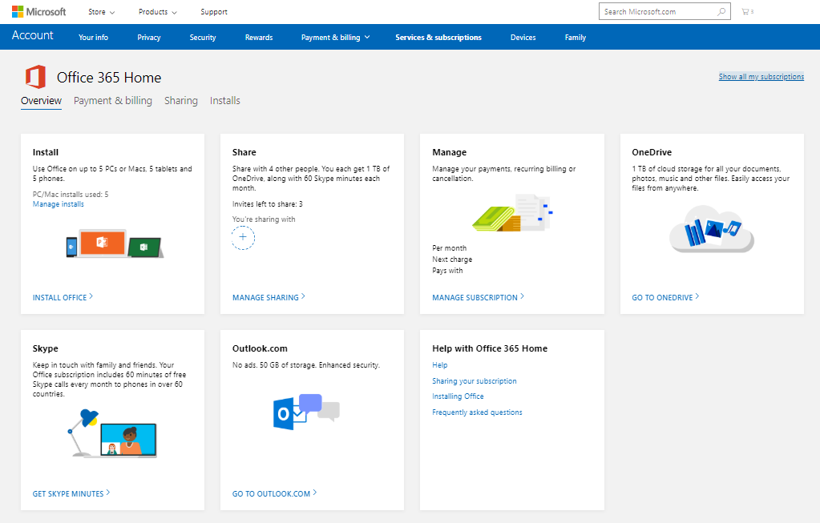Open Frequently asked questions link
The width and height of the screenshot is (820, 523).
pyautogui.click(x=477, y=412)
